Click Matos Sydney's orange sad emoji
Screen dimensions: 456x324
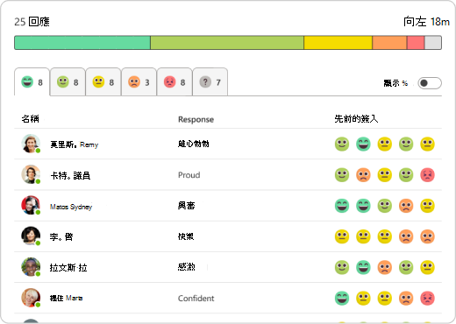click(x=406, y=206)
